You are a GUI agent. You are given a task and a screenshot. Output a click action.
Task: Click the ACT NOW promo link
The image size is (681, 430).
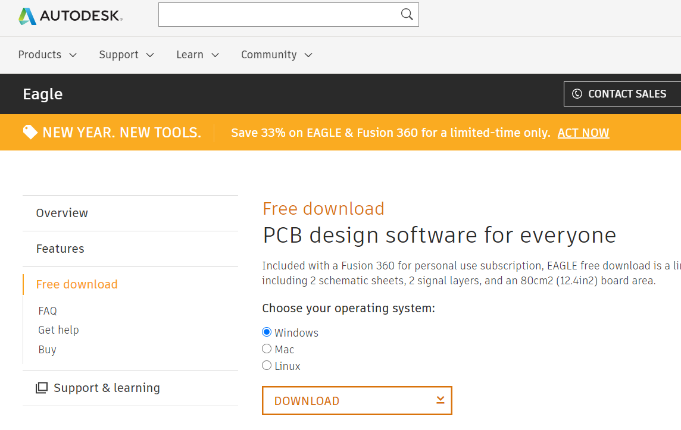[x=583, y=133]
